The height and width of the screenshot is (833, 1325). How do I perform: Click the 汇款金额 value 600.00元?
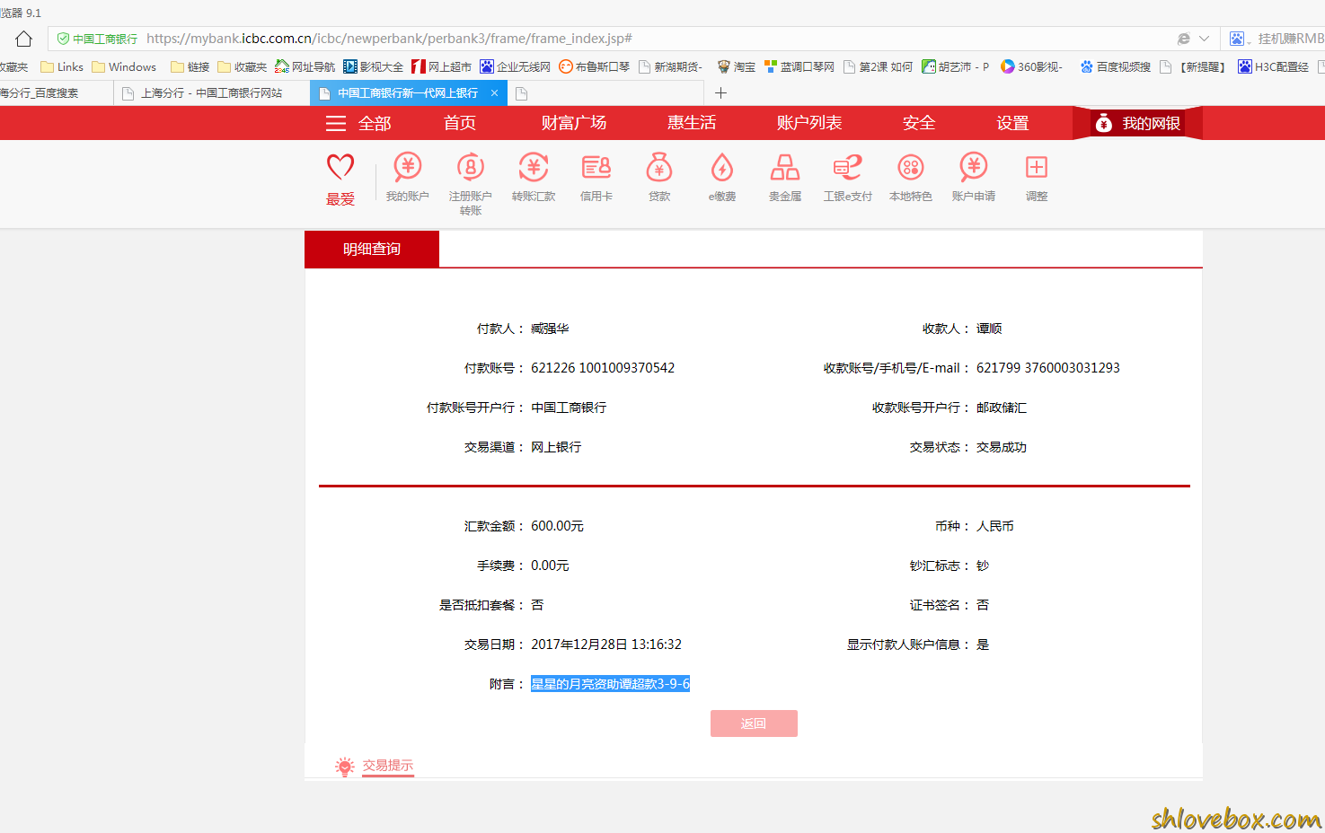[x=557, y=526]
